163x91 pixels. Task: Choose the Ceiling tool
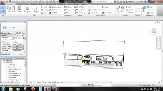coord(45,10)
